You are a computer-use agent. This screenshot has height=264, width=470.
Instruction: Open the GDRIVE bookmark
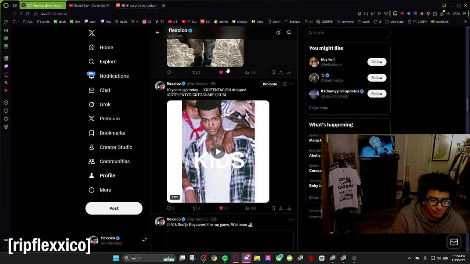pyautogui.click(x=324, y=22)
